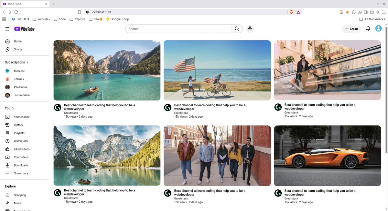Open the web-dev bookmarks folder
388x211 pixels.
41,19
